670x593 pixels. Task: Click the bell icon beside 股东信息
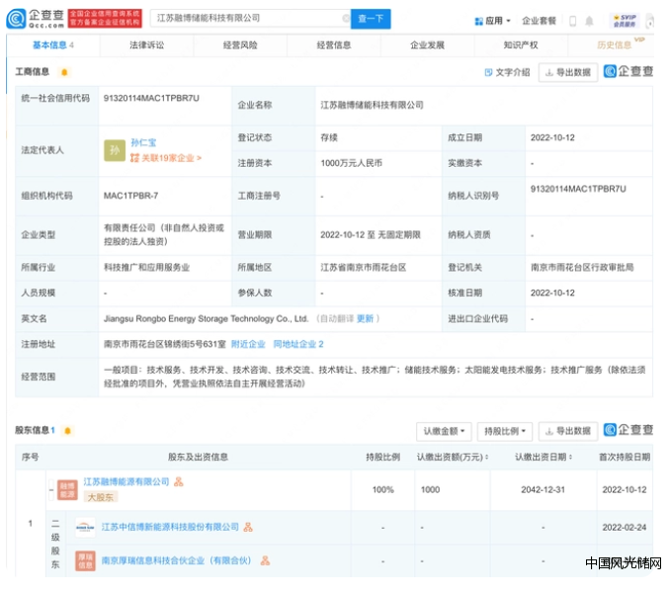pos(67,431)
